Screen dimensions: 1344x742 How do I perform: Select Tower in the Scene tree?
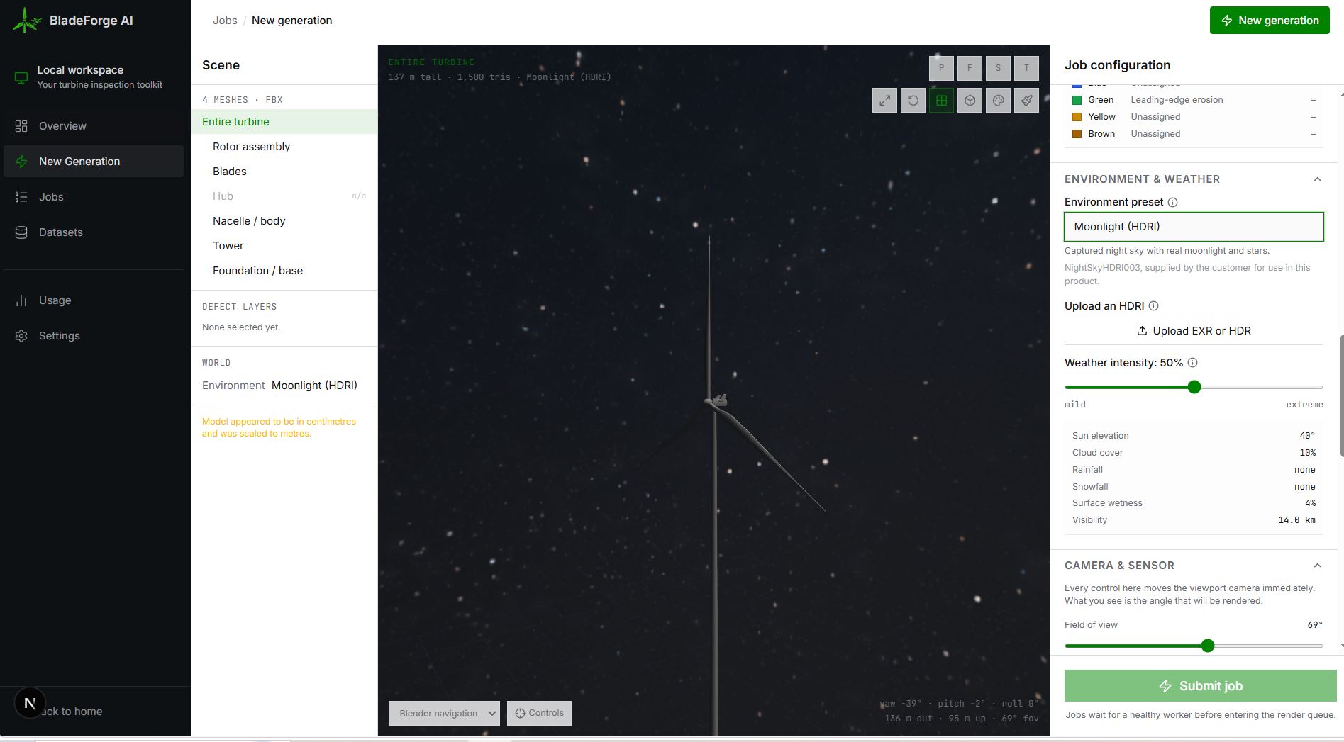pyautogui.click(x=284, y=246)
